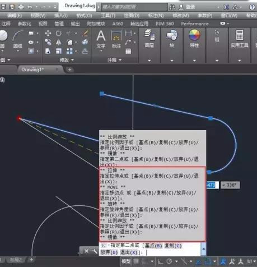The width and height of the screenshot is (257, 267).
Task: Toggle the ribbon minimize button
Action: click(x=222, y=24)
